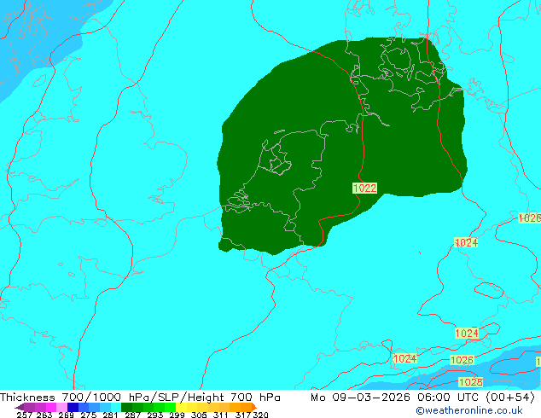
Task: Select the map title 'Thickness 700/1000 hPa/SLP/Height 700 hPa'
Action: click(140, 398)
